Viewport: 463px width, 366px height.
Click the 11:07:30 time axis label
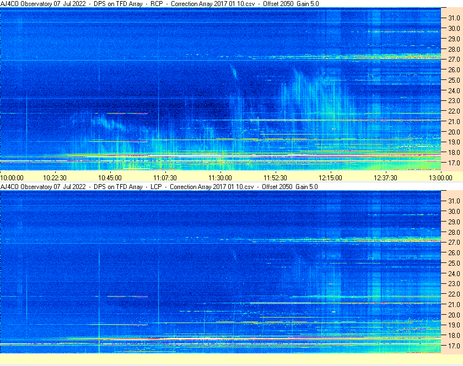165,177
